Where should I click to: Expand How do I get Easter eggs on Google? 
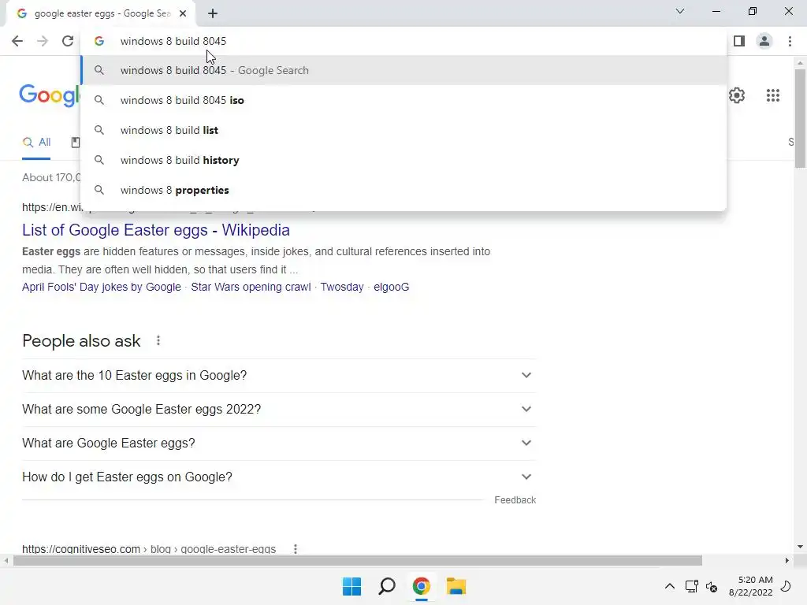[279, 477]
